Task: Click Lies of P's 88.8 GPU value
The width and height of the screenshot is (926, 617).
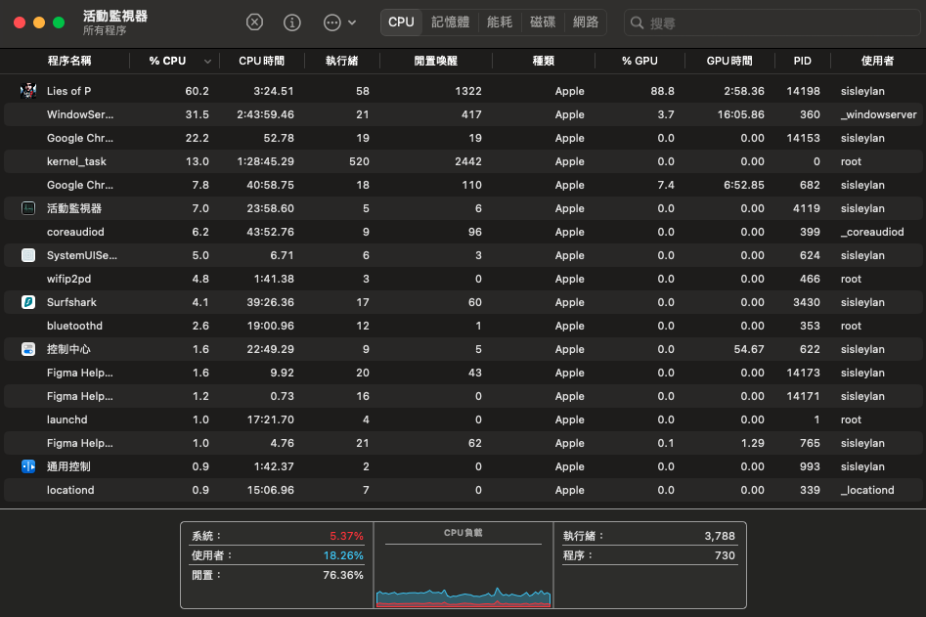Action: (x=663, y=91)
